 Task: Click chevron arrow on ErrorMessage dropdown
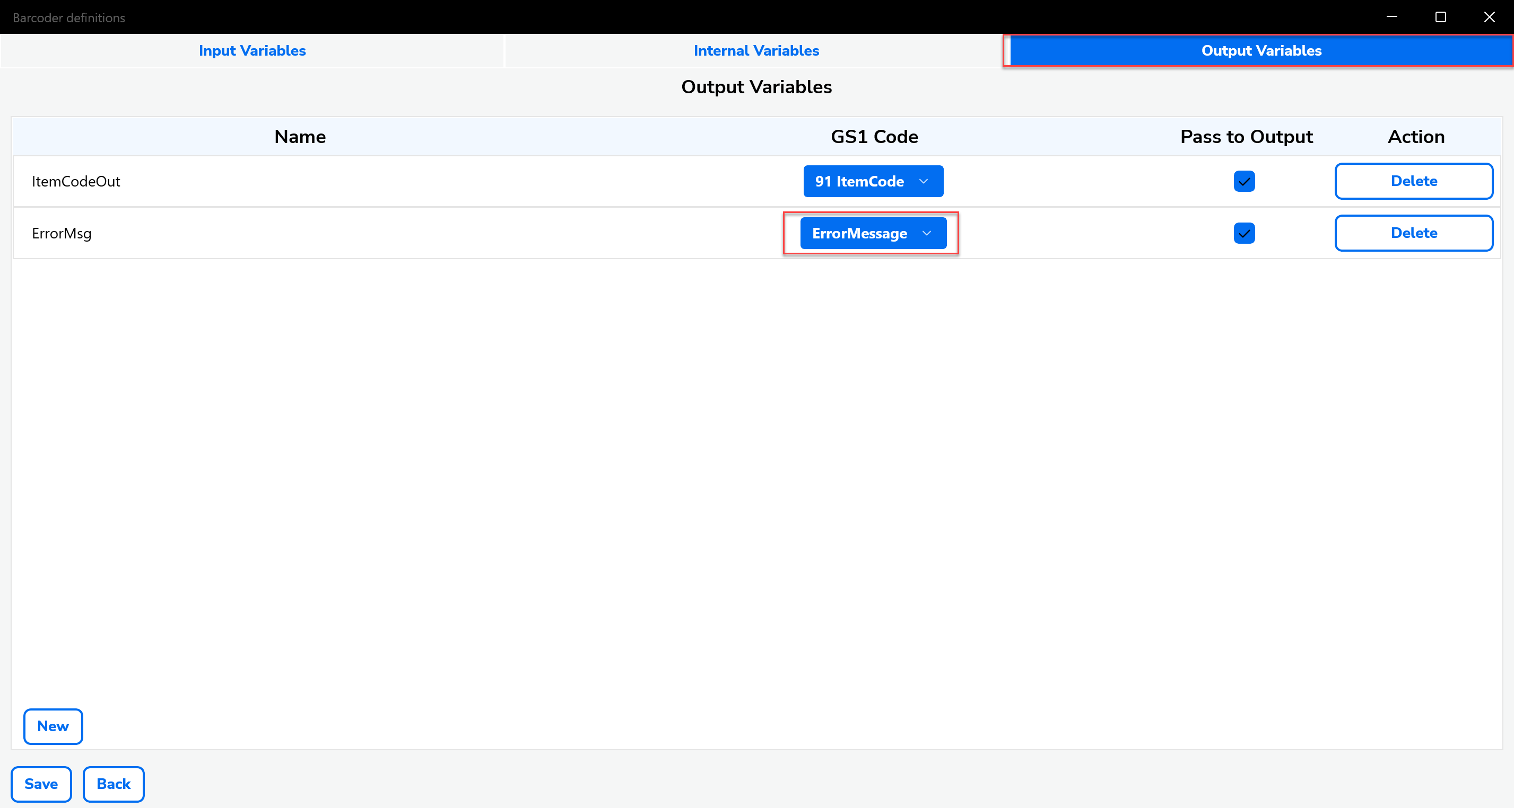(x=927, y=234)
